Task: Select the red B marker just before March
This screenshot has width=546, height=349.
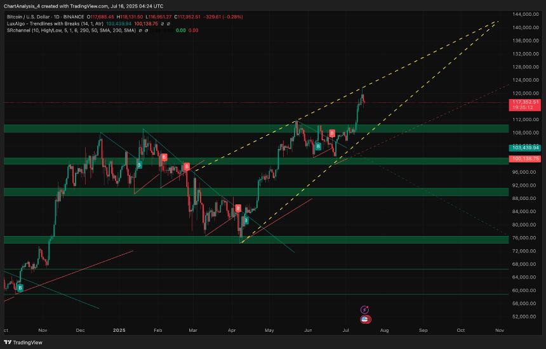Action: click(187, 166)
